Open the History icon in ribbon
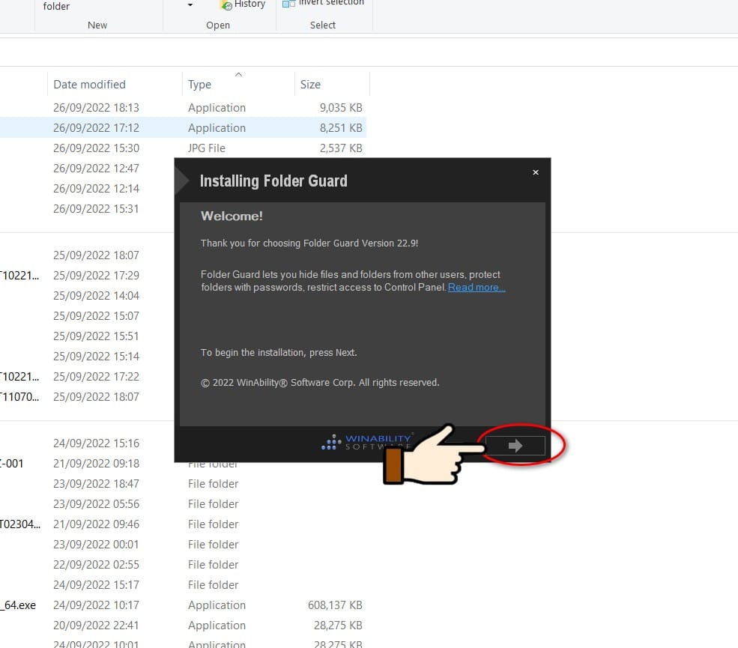Screen dimensions: 738x648 pos(227,4)
